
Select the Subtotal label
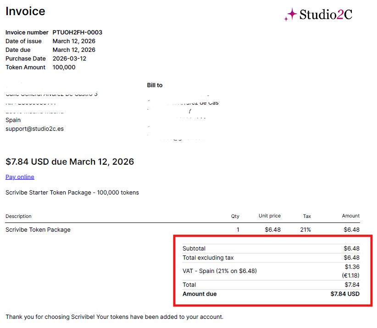194,248
